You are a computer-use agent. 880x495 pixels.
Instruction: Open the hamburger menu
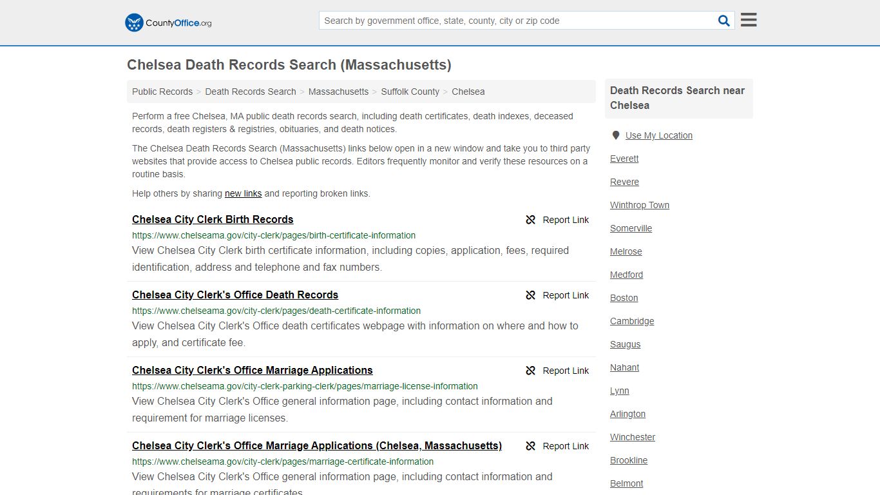point(749,20)
